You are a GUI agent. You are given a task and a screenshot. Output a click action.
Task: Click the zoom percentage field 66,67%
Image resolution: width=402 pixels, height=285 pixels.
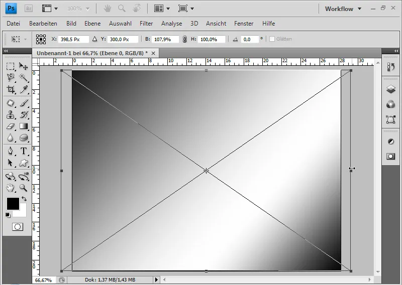click(x=43, y=280)
